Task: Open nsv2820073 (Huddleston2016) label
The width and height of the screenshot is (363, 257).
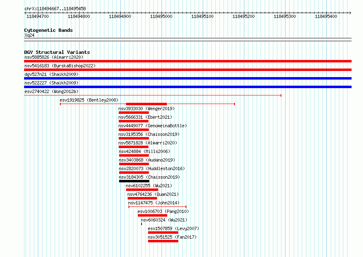Action: [x=152, y=168]
